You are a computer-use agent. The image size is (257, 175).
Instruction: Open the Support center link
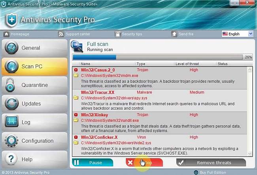pyautogui.click(x=77, y=34)
